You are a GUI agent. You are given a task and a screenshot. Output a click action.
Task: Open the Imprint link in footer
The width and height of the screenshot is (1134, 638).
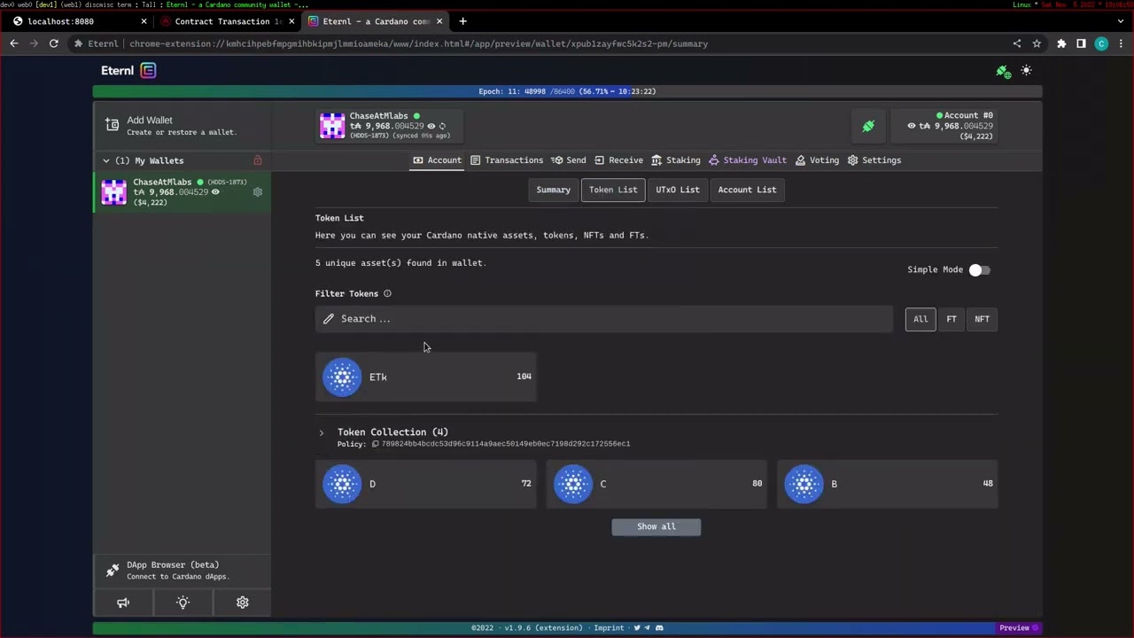[x=609, y=628]
